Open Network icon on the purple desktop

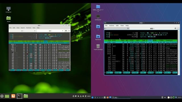click(x=98, y=37)
